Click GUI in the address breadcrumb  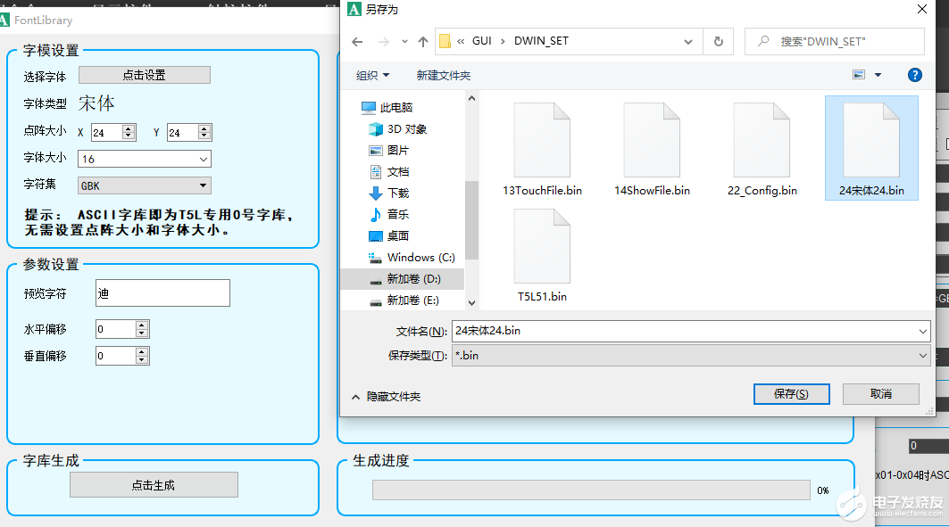coord(482,41)
